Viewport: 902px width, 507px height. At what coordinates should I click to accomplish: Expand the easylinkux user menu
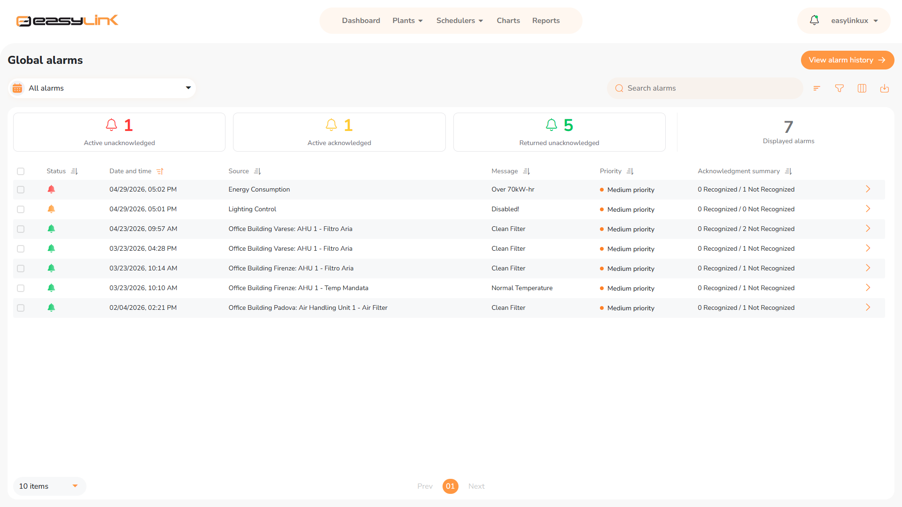855,21
